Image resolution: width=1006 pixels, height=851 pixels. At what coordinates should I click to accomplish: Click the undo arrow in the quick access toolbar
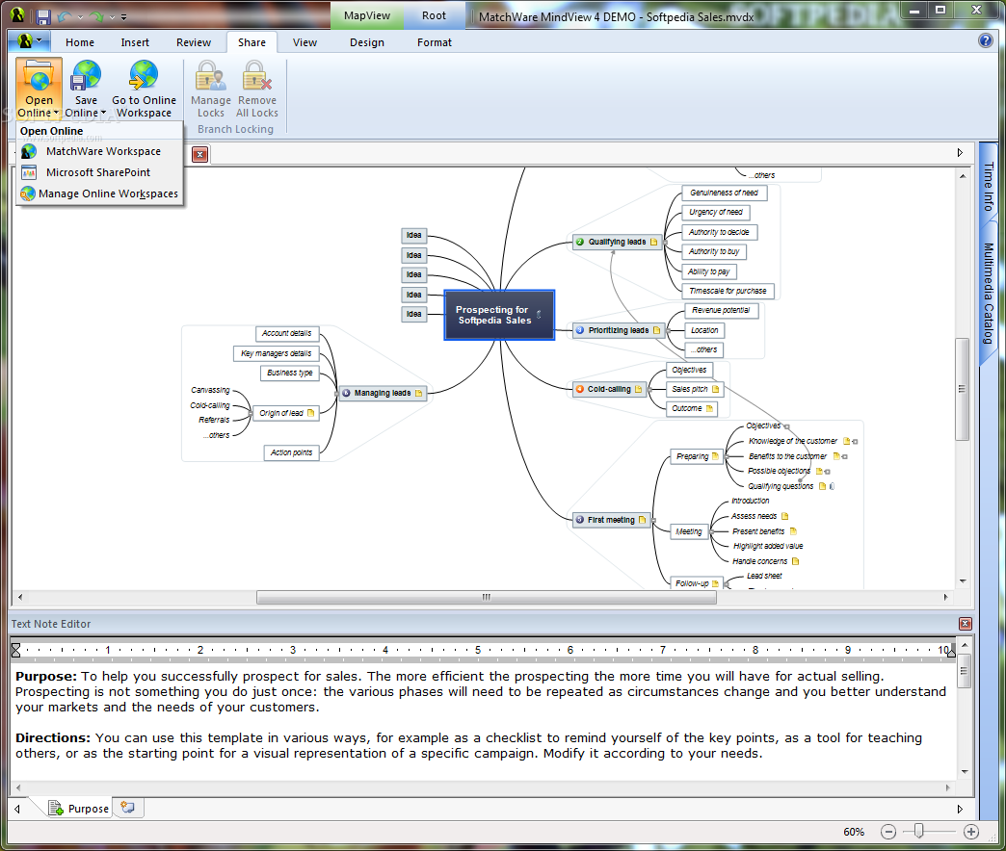pos(65,16)
